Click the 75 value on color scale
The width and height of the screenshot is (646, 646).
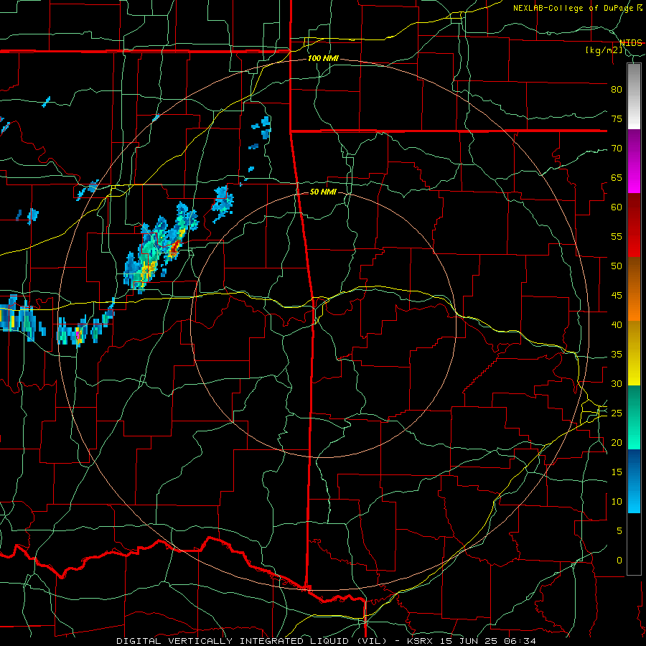click(617, 119)
